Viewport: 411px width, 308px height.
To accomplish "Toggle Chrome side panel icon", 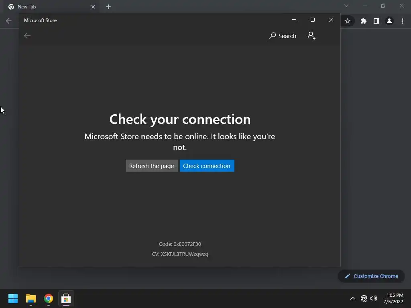I will pyautogui.click(x=376, y=21).
